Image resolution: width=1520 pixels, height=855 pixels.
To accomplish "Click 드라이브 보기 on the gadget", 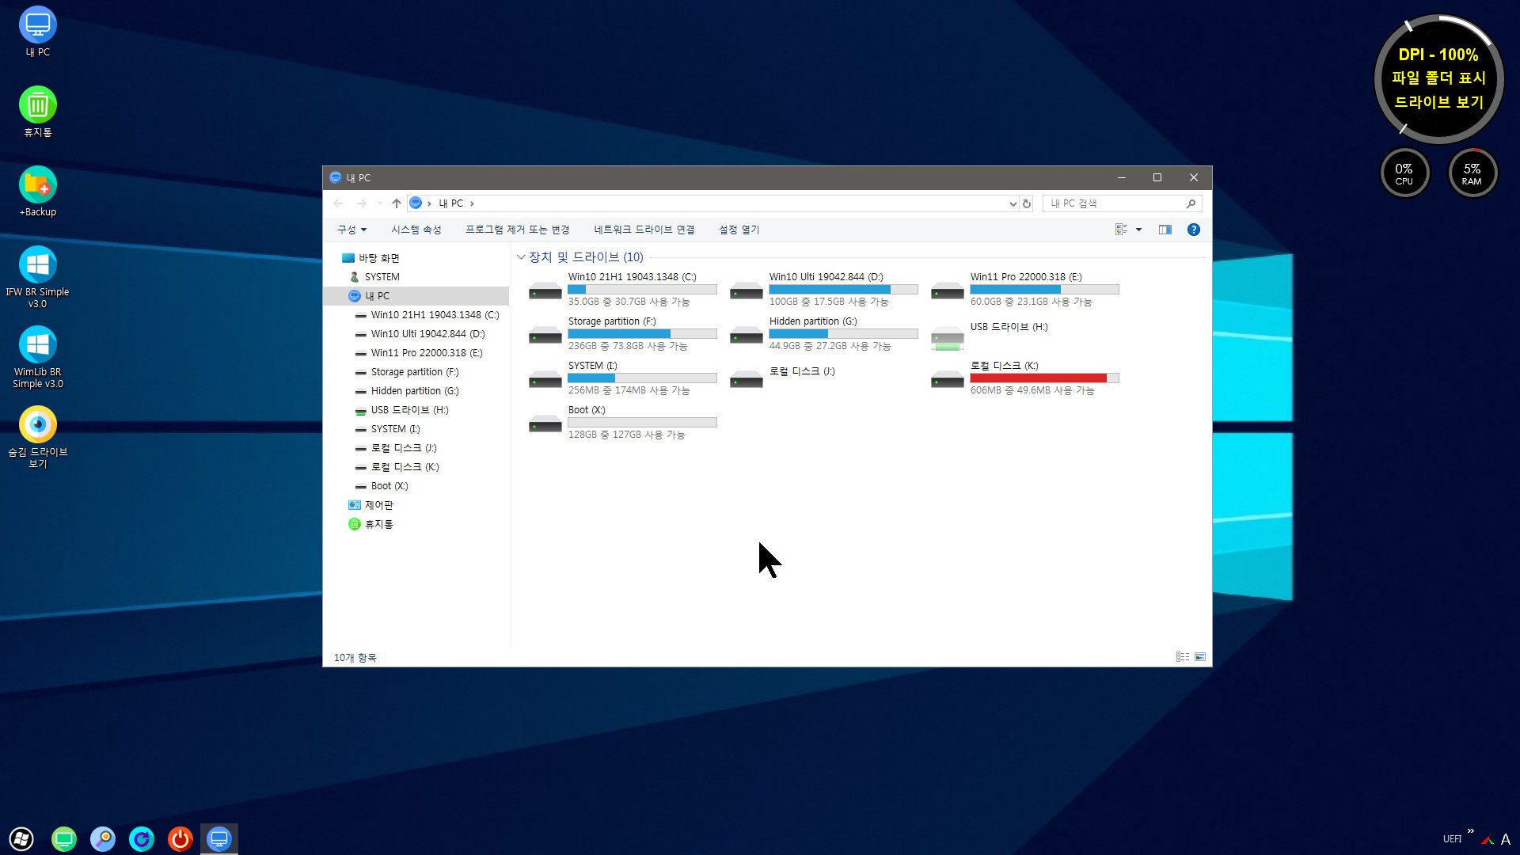I will point(1438,102).
